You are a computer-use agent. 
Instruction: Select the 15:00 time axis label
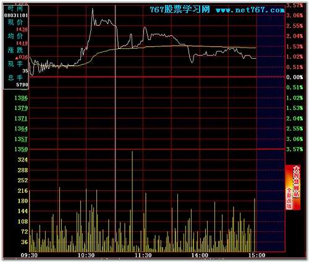tap(256, 255)
